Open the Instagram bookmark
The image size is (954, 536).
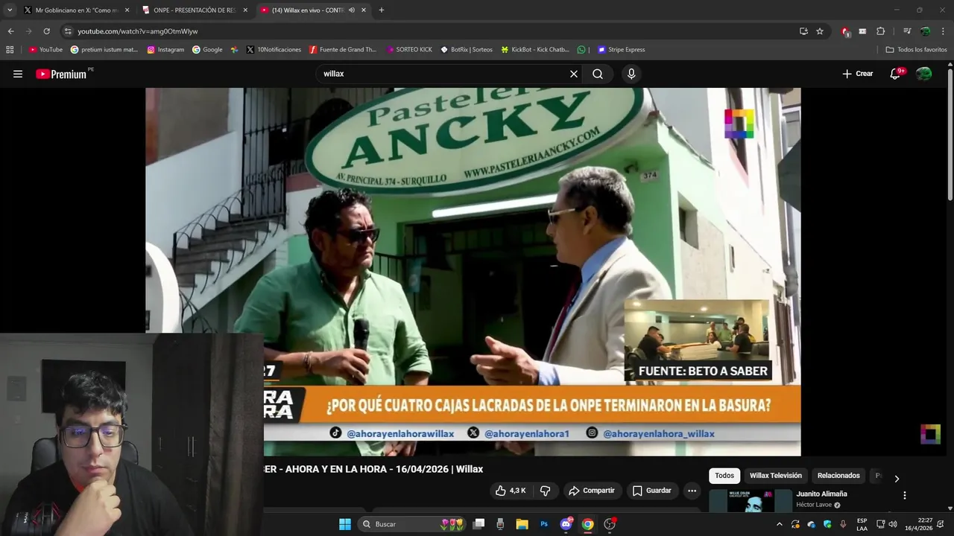click(x=165, y=50)
